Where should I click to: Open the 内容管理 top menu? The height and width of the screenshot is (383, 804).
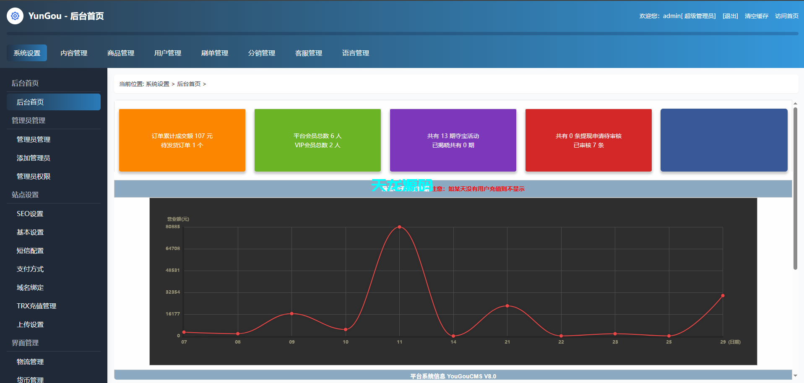(74, 53)
